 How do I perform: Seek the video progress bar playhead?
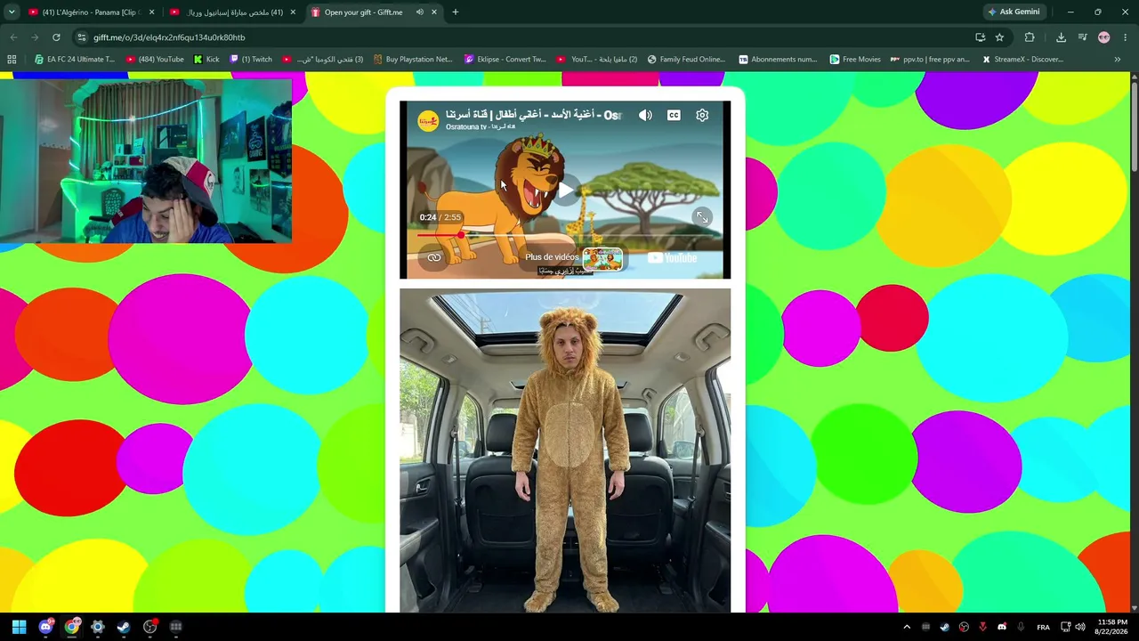pyautogui.click(x=460, y=234)
